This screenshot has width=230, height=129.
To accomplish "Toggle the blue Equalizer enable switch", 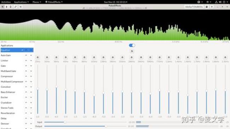I will [x=132, y=45].
